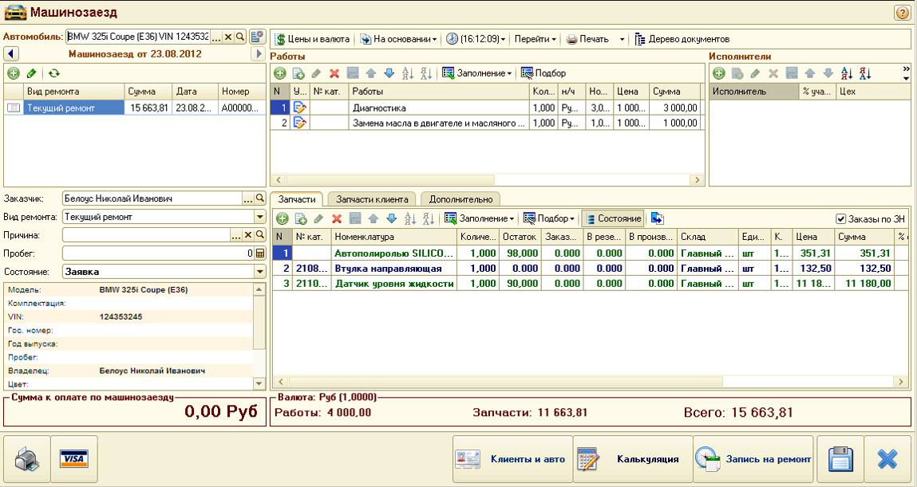Screen dimensions: 917x487
Task: Click Цены и валюта toolbar button
Action: (312, 39)
